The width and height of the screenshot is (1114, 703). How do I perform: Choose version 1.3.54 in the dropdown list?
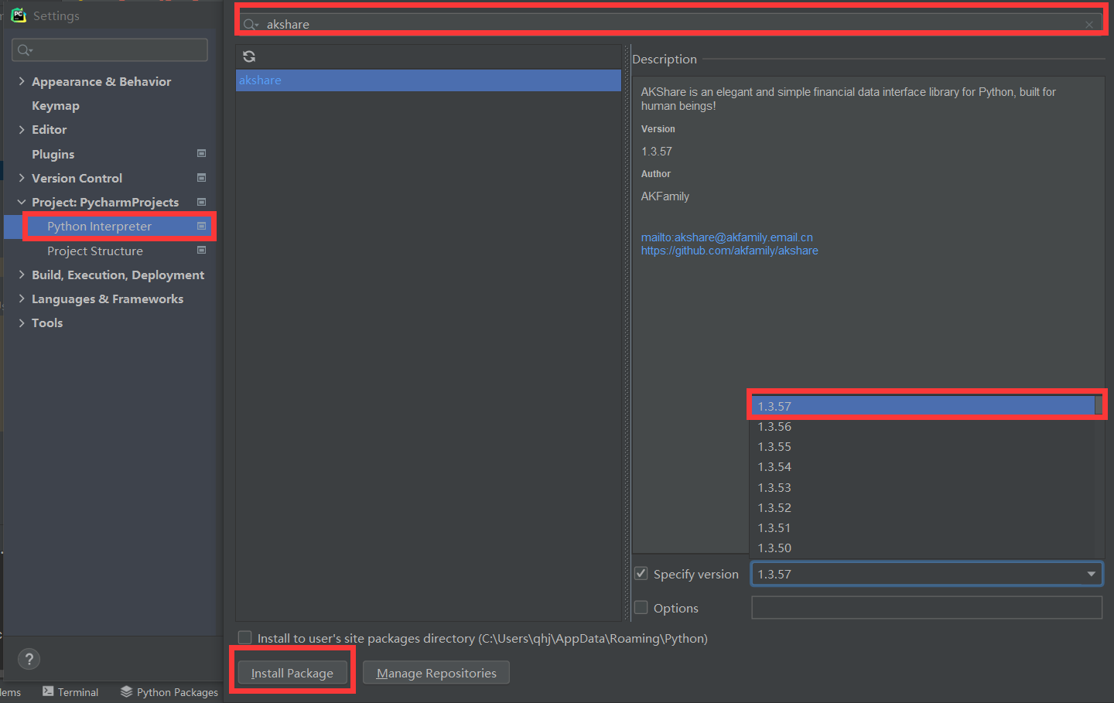coord(922,466)
